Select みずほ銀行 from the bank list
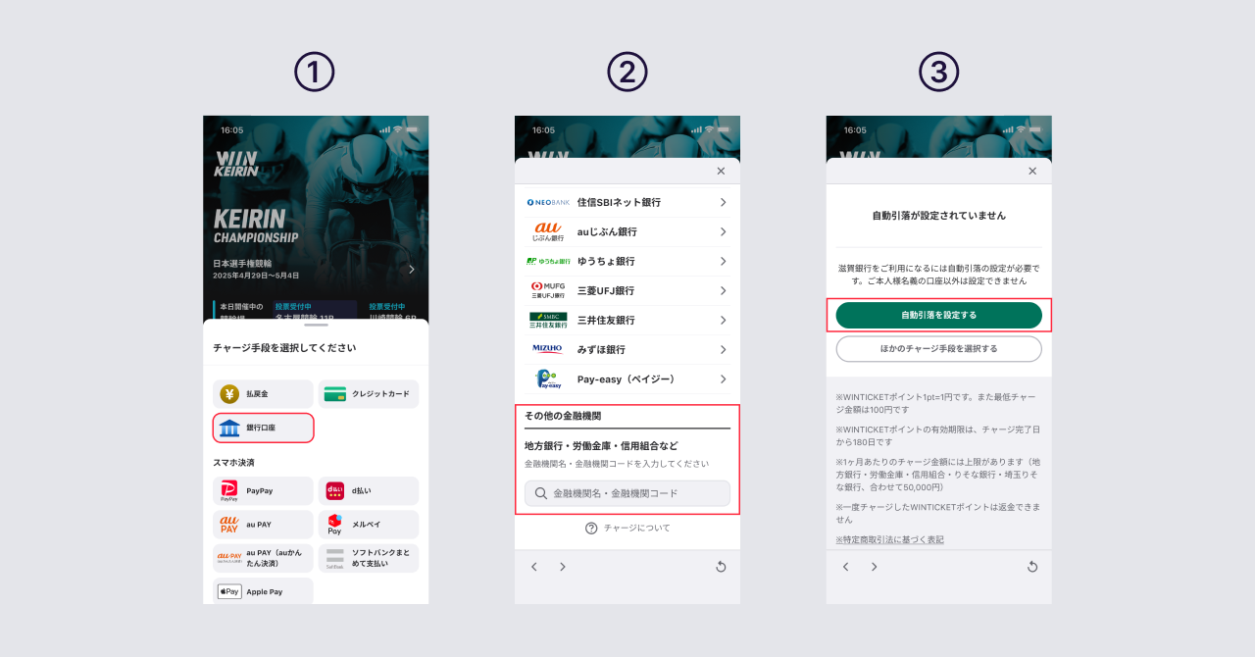Screen dimensions: 1255x657 [x=627, y=349]
